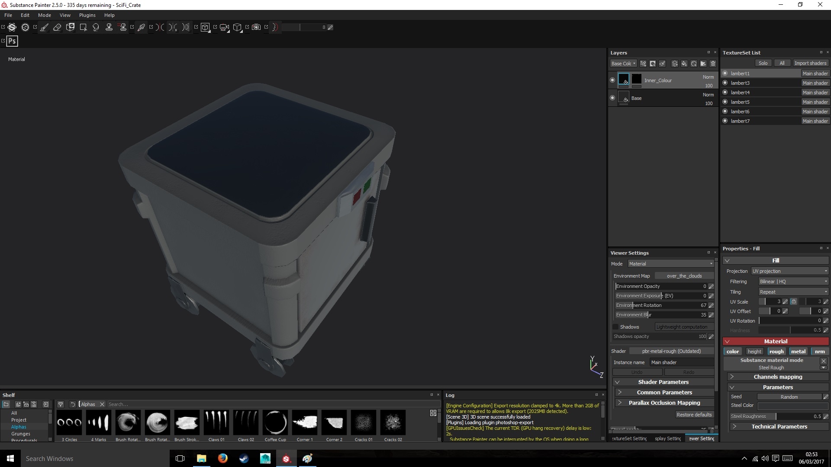Expand Common Parameters section
Image resolution: width=831 pixels, height=467 pixels.
(664, 392)
